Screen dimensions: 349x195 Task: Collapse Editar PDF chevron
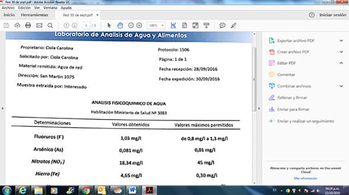pyautogui.click(x=341, y=63)
